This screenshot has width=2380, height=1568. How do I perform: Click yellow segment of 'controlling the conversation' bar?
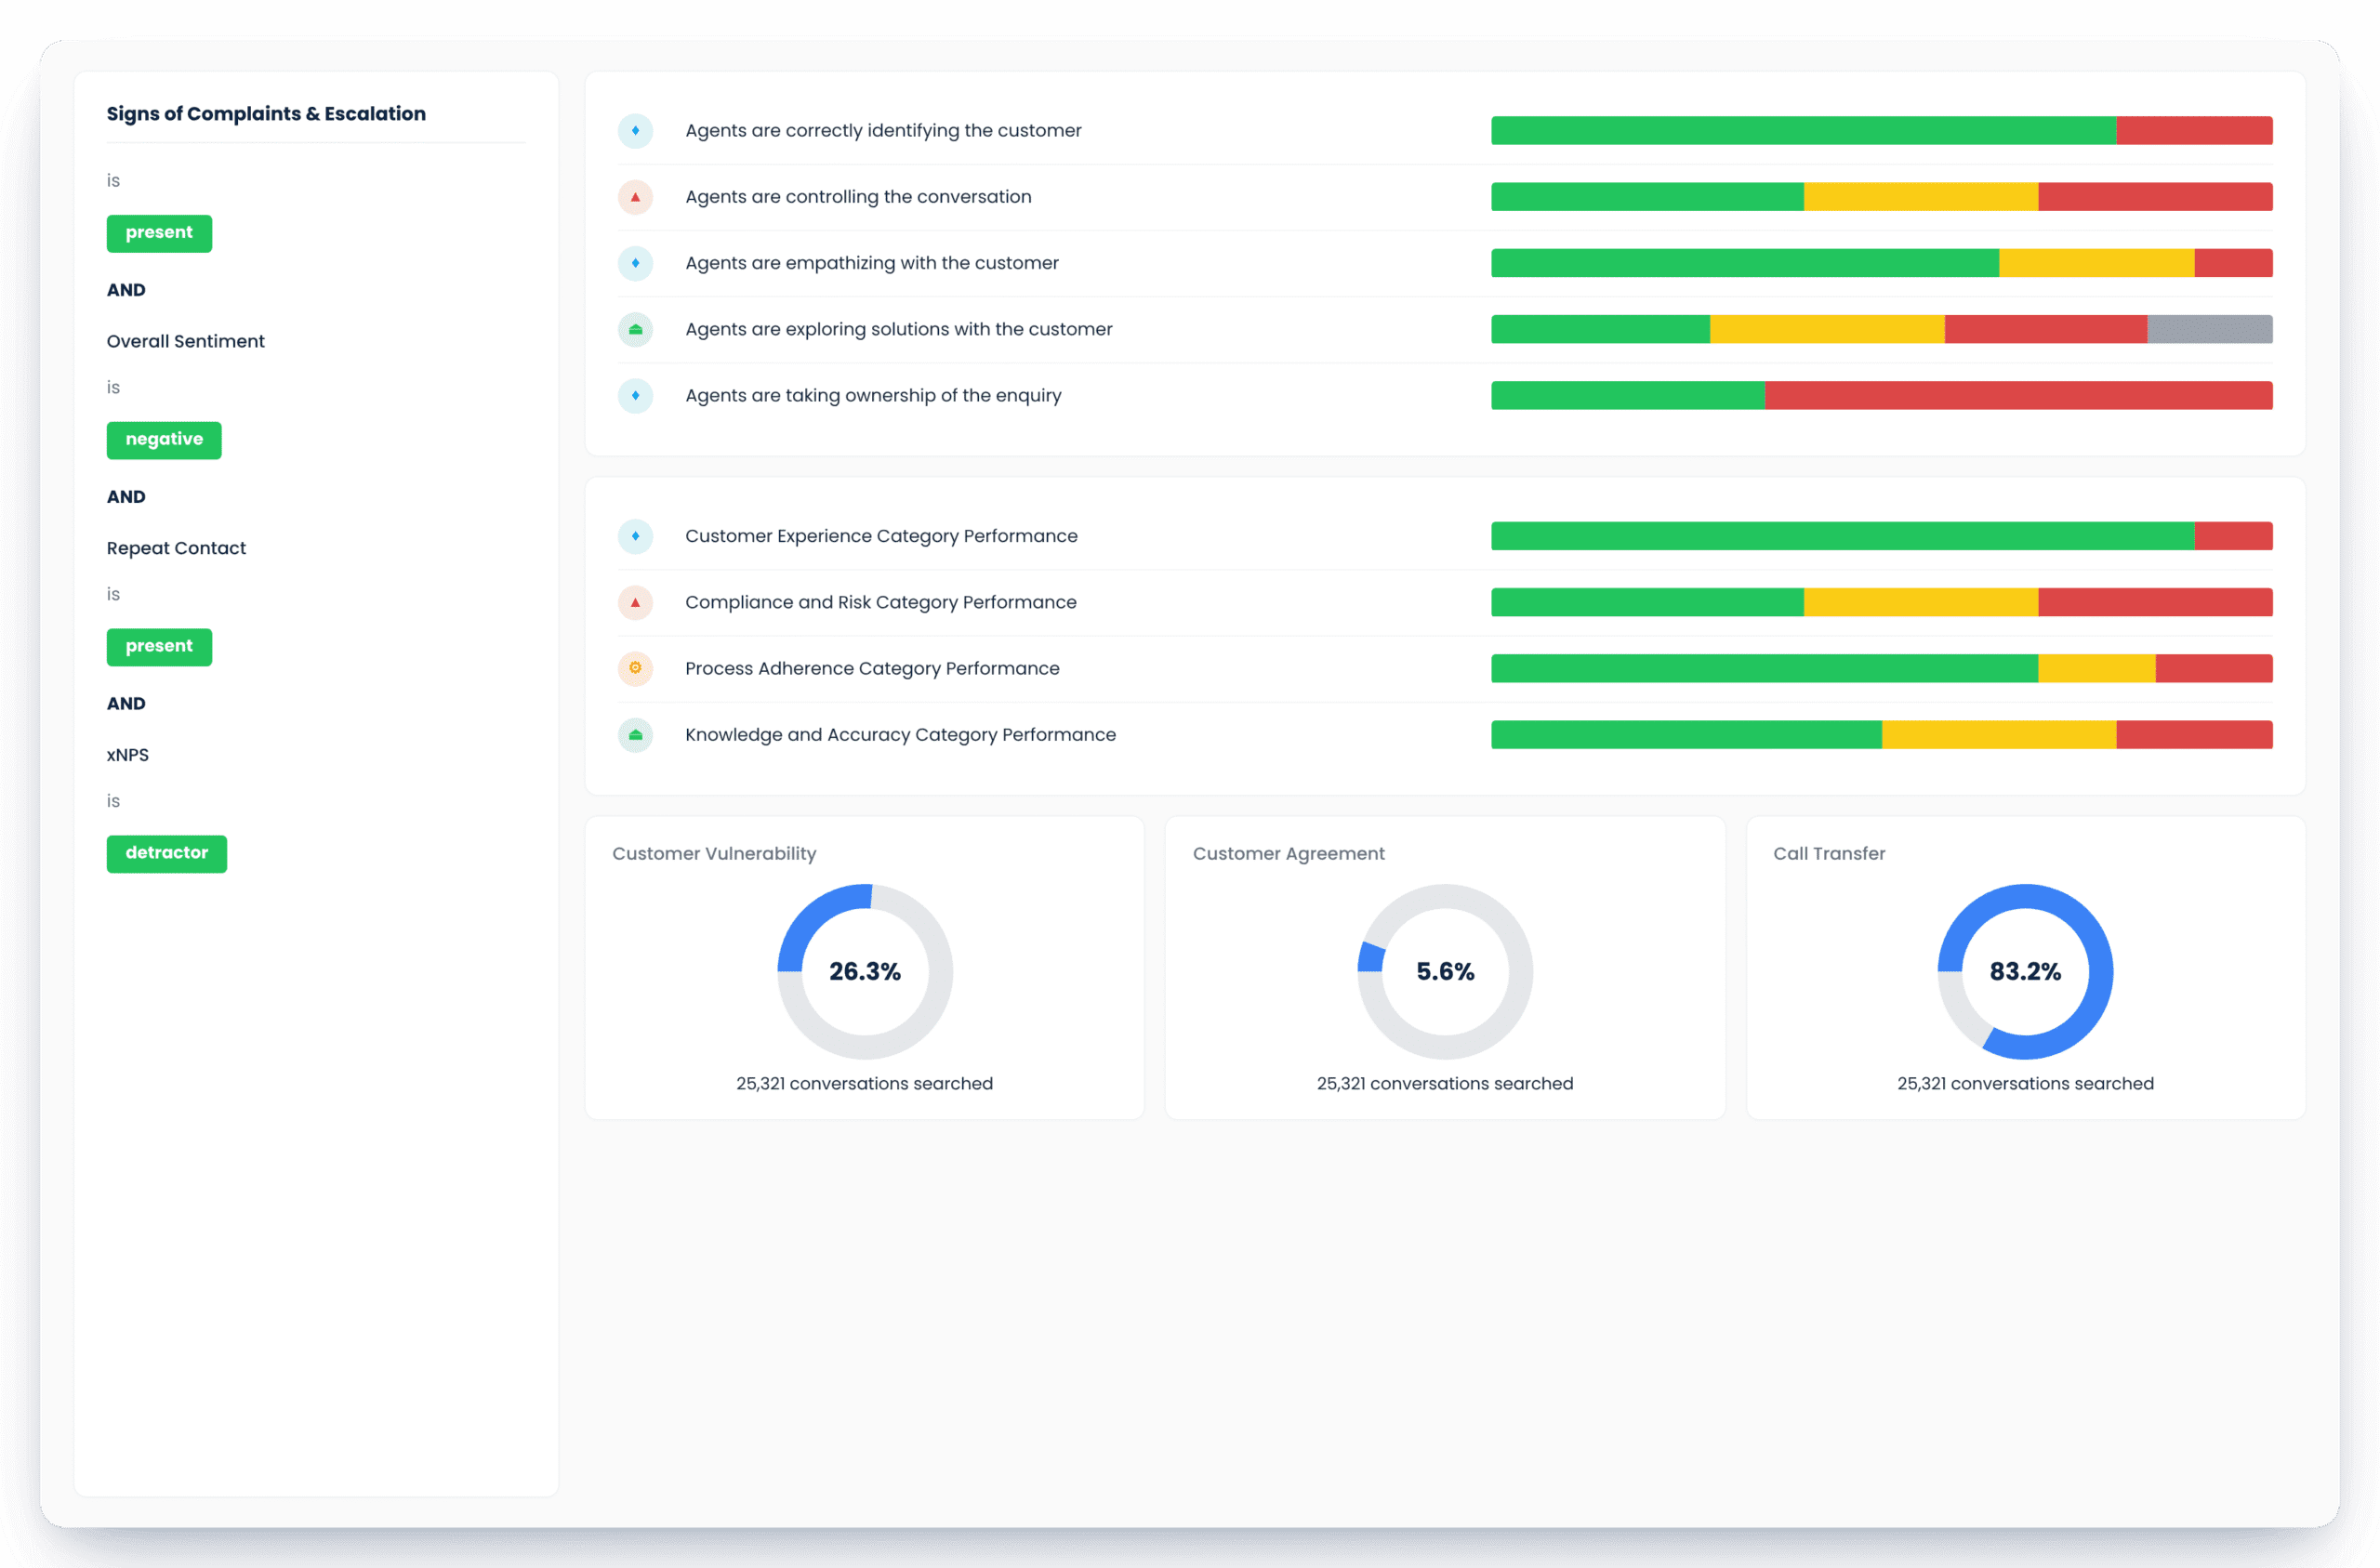(1921, 197)
